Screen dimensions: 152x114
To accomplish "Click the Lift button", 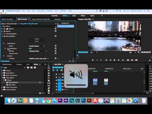I will click(x=128, y=60).
